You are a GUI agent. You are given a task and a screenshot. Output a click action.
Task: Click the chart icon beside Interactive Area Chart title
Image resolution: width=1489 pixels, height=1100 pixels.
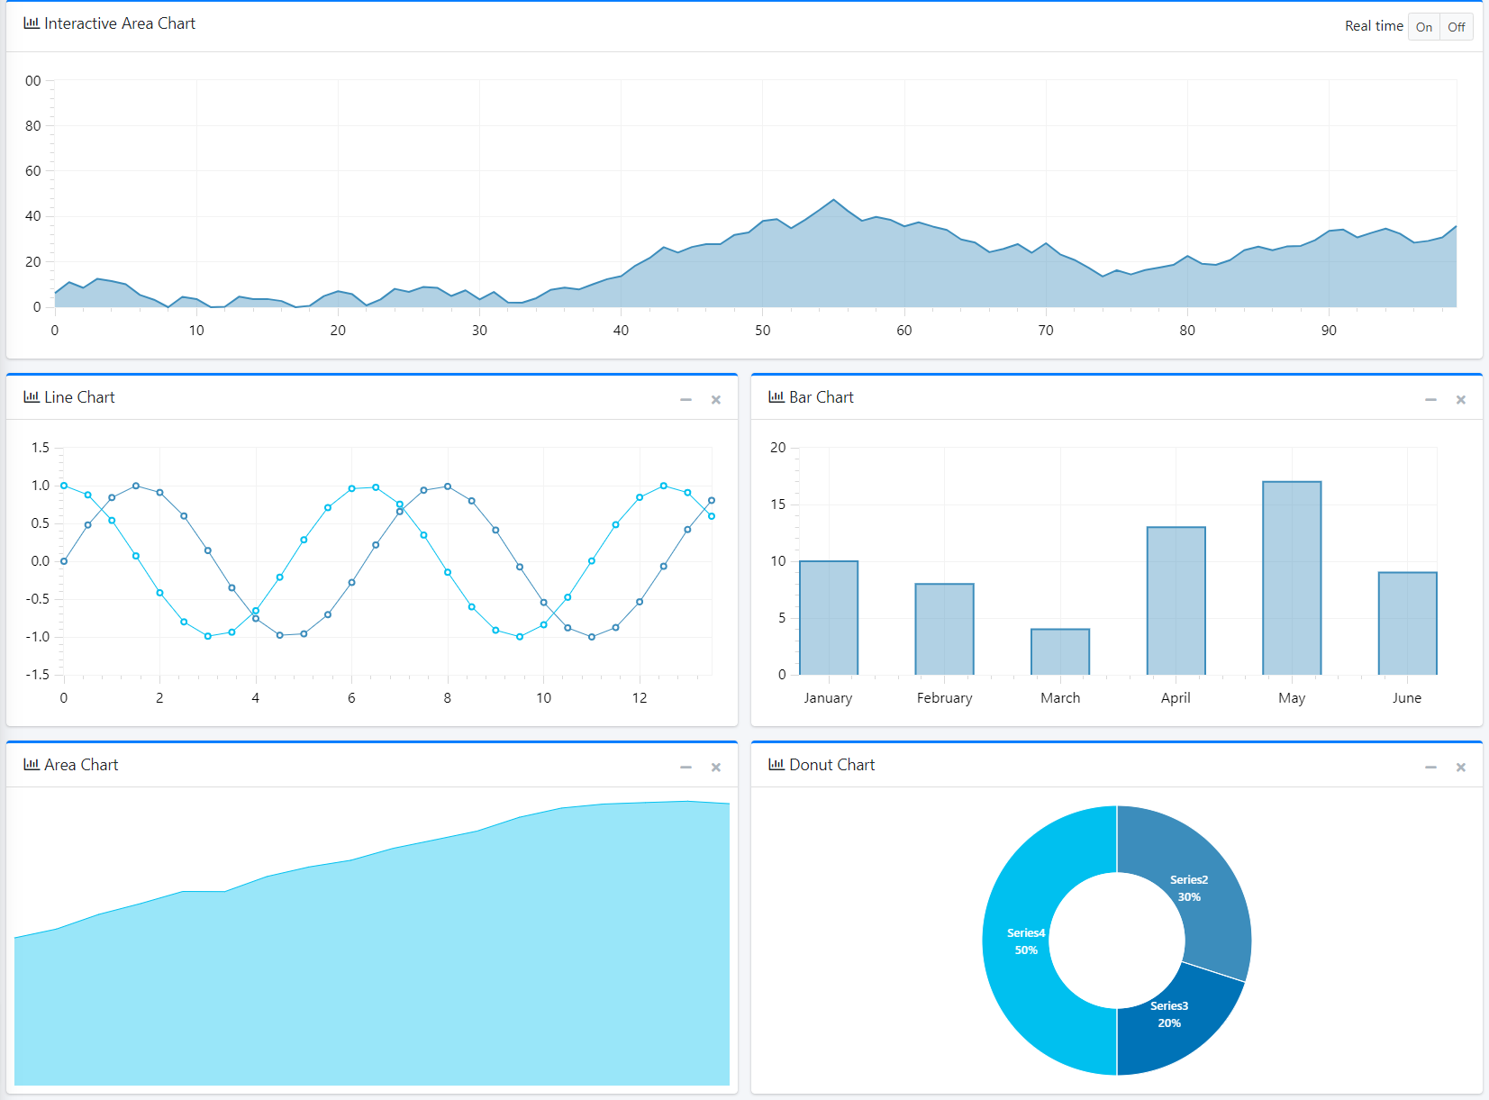[32, 23]
